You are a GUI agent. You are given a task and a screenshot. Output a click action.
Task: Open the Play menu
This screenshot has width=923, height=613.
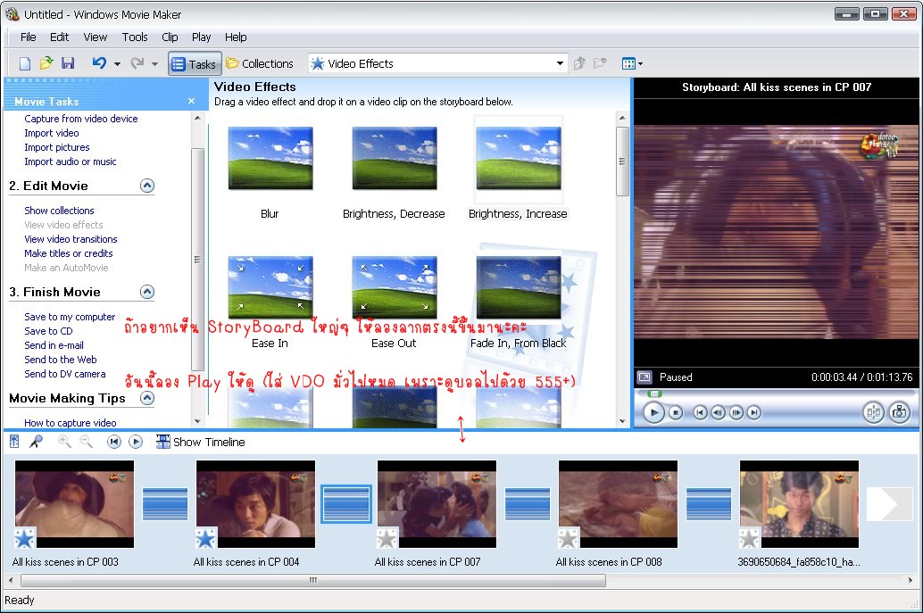coord(202,37)
